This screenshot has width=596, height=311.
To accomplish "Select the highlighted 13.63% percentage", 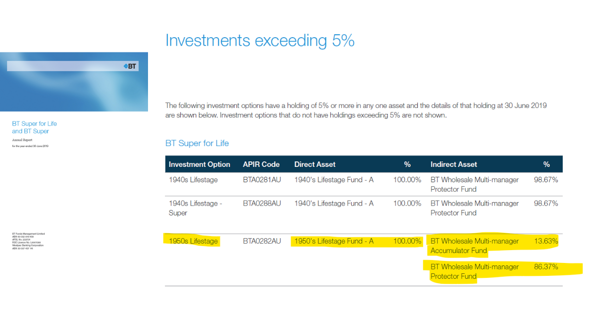I will tap(546, 241).
